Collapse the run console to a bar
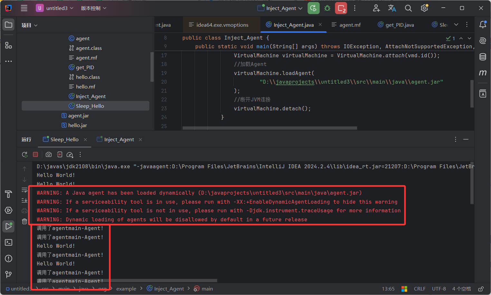The image size is (491, 295). tap(466, 139)
